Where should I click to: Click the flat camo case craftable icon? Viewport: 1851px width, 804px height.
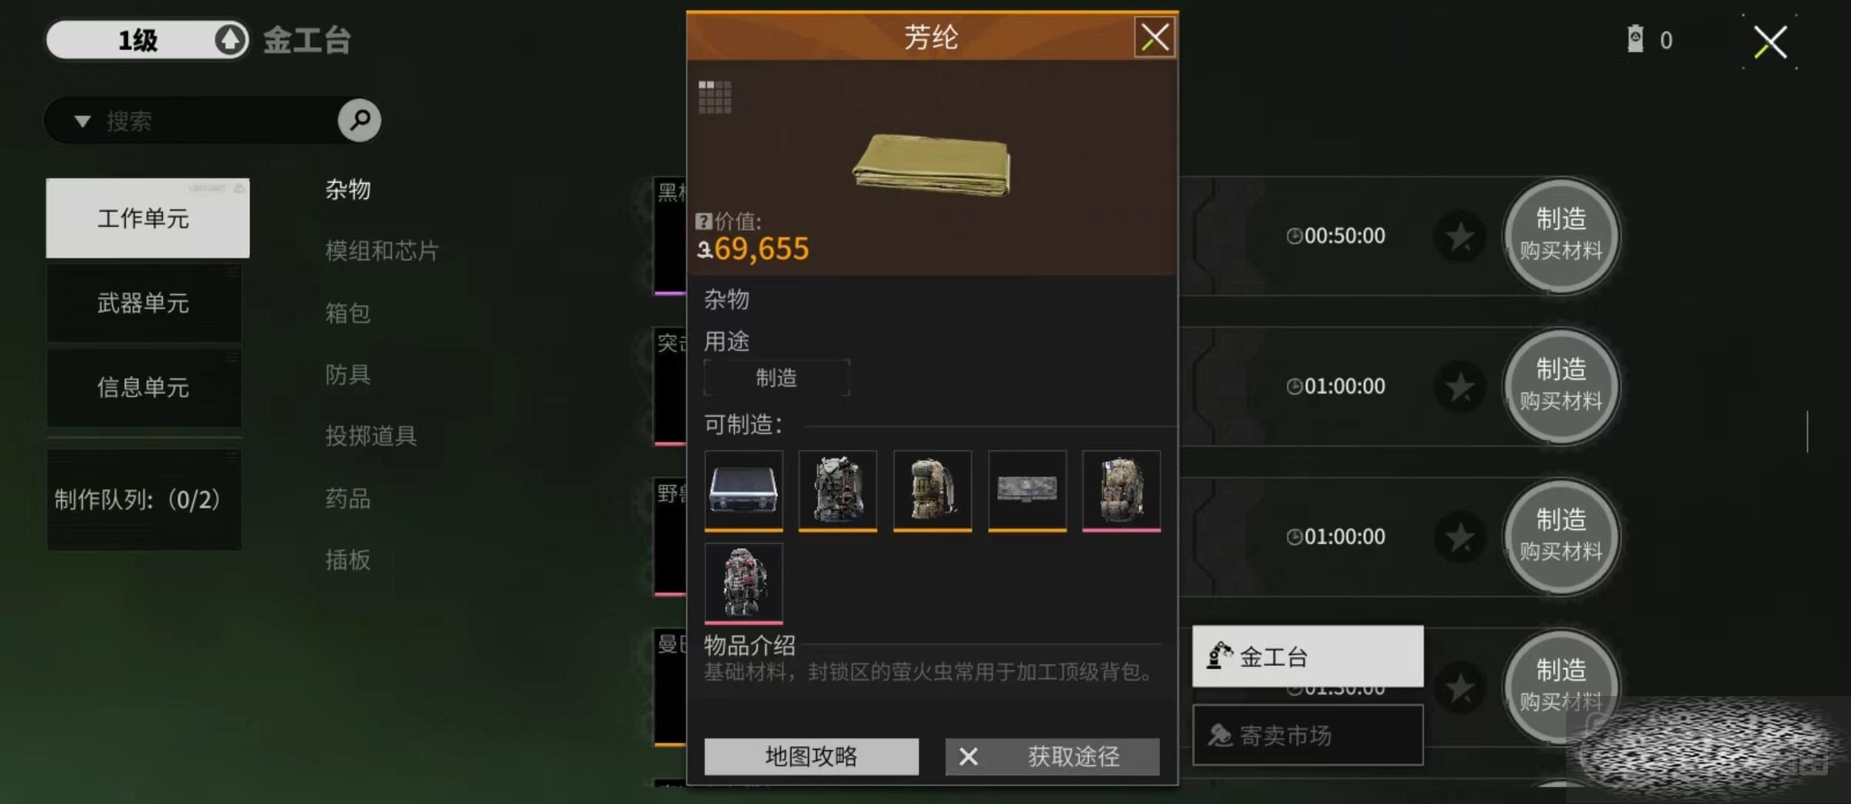coord(1027,491)
